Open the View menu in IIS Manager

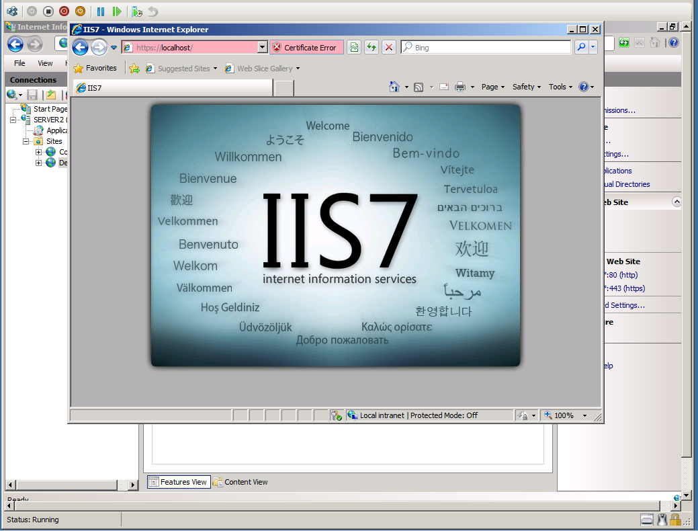point(45,63)
